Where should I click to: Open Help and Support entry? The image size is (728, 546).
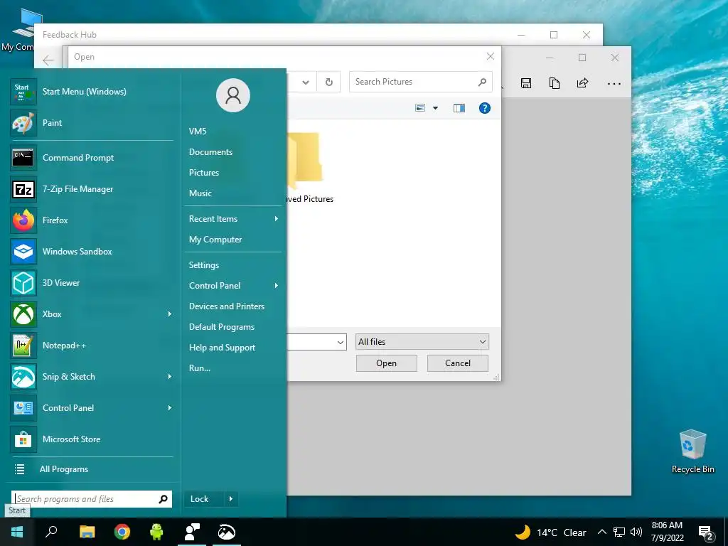point(222,348)
